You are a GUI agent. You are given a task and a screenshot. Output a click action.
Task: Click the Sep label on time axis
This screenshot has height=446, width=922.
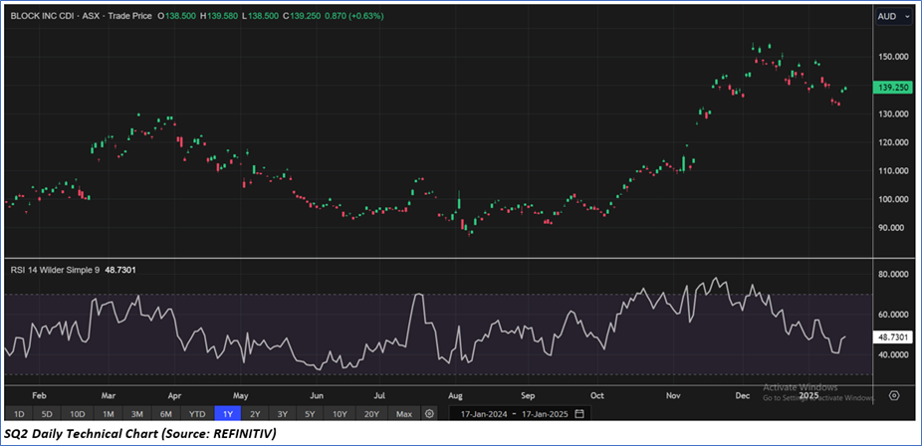pos(528,395)
